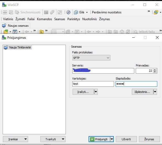Click the local back arrow icon
Screen dimensions: 162x145
(x=27, y=32)
